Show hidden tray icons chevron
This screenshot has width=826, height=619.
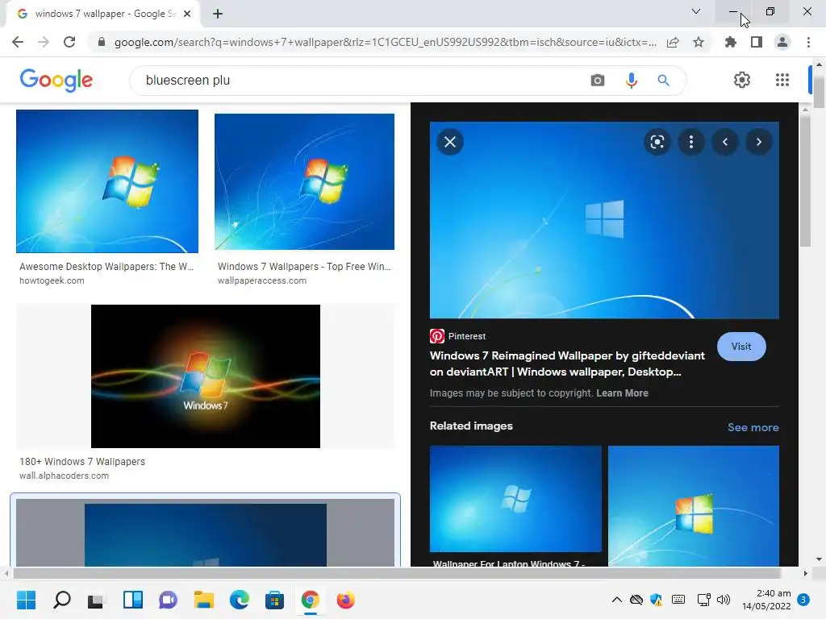tap(616, 600)
